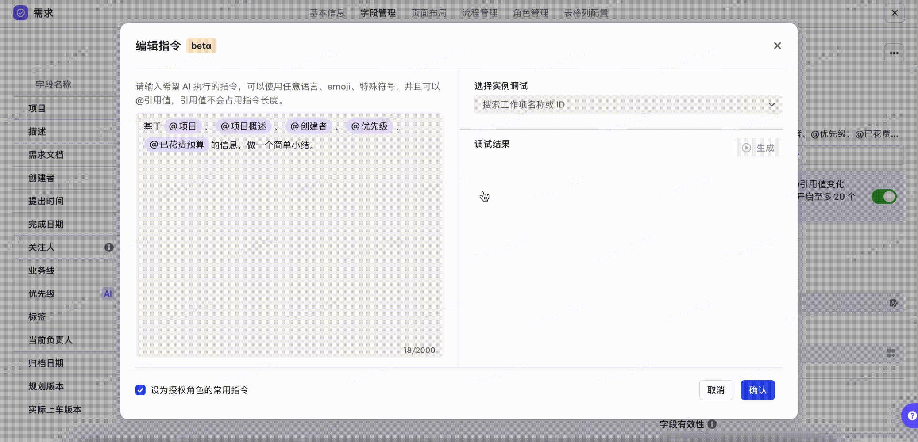Click the info icon next to 关注人
918x442 pixels.
coord(109,248)
